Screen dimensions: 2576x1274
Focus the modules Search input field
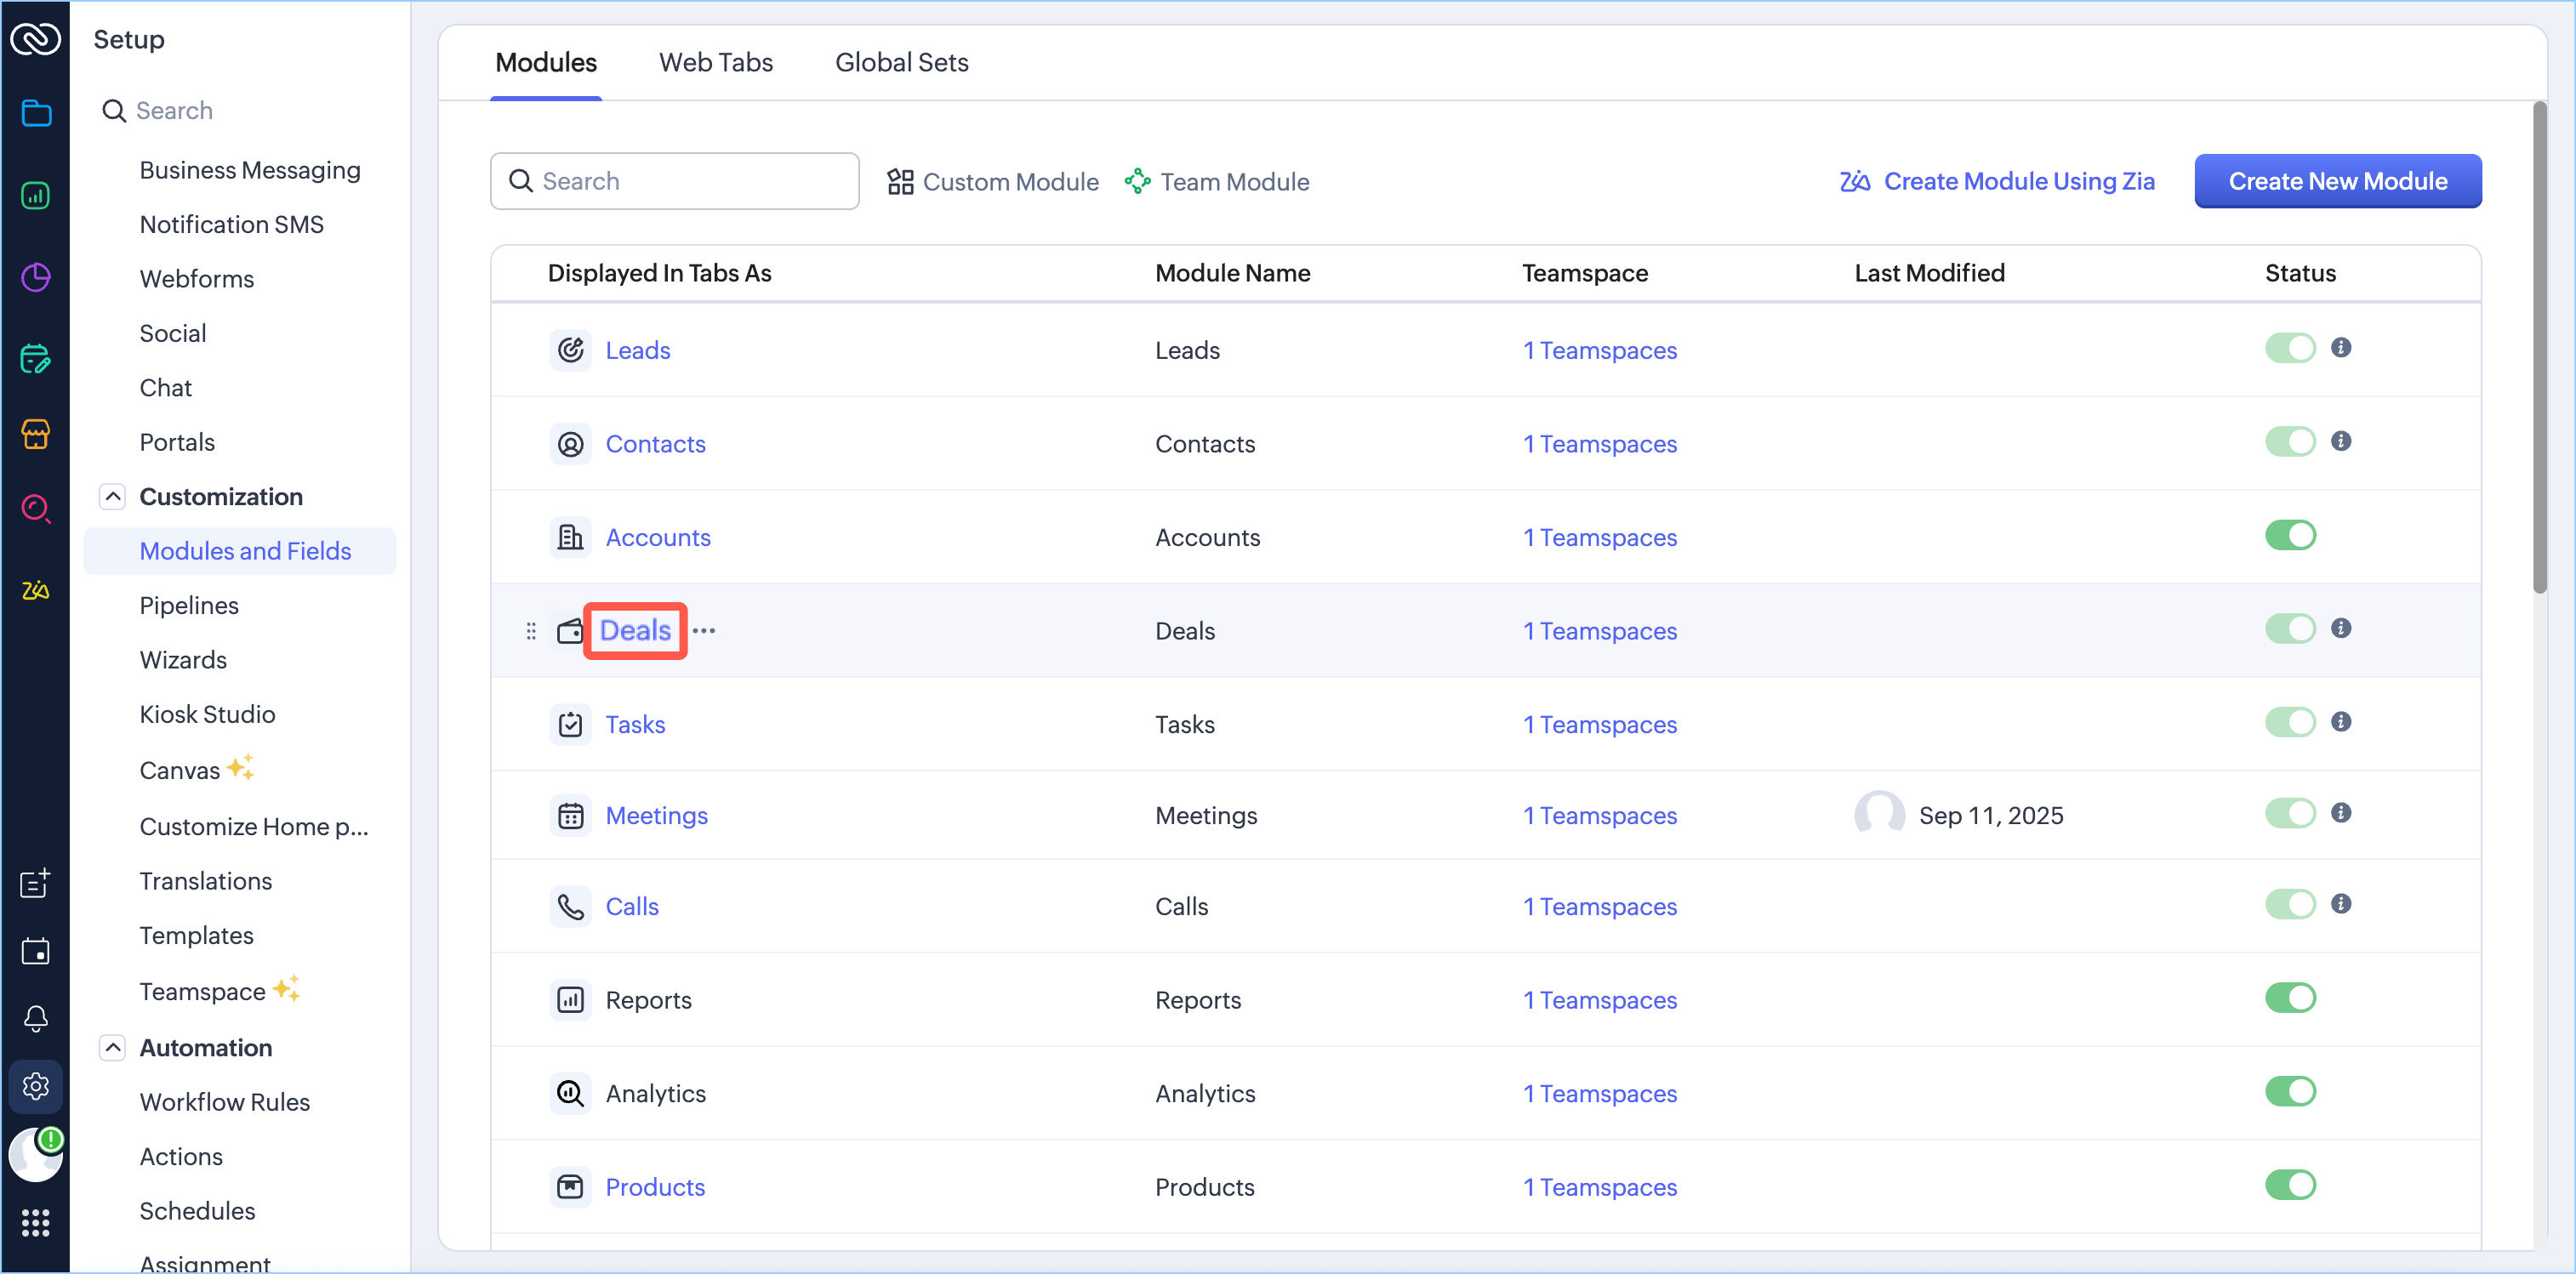click(690, 181)
